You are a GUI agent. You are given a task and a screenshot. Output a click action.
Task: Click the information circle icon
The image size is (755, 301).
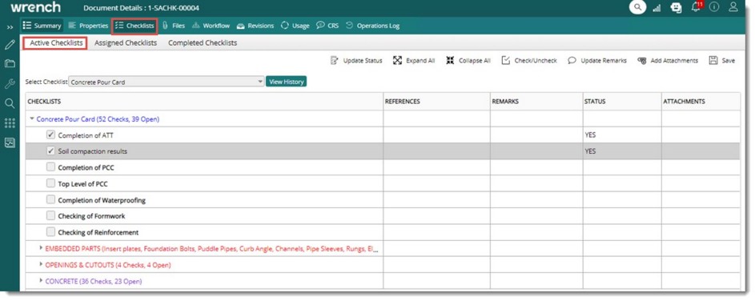coord(714,7)
